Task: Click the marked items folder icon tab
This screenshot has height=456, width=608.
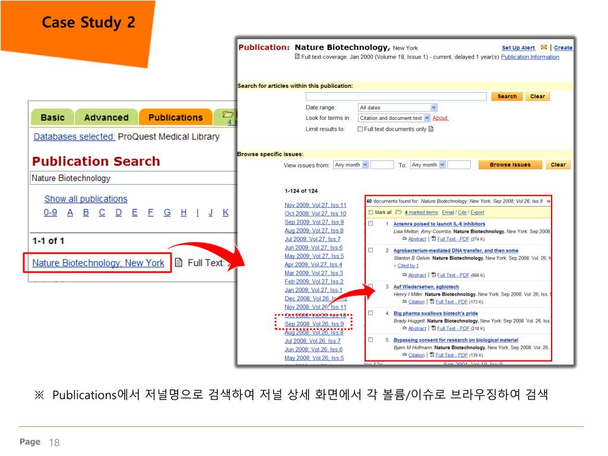Action: click(x=229, y=114)
